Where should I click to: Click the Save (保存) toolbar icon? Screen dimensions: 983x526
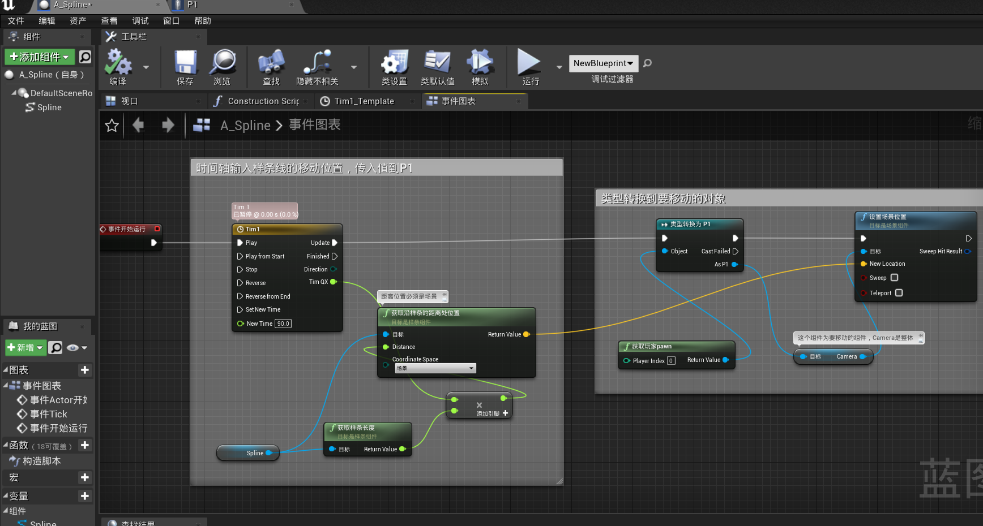point(185,62)
